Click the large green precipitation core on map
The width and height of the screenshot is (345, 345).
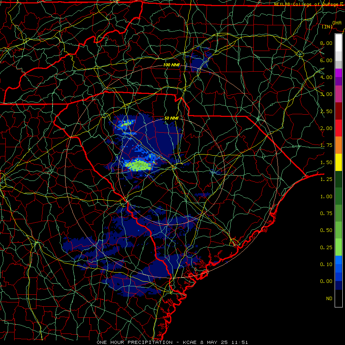[x=139, y=166]
